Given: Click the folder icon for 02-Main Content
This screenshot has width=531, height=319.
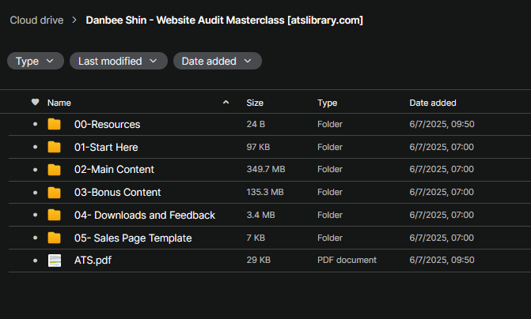Looking at the screenshot, I should 54,170.
